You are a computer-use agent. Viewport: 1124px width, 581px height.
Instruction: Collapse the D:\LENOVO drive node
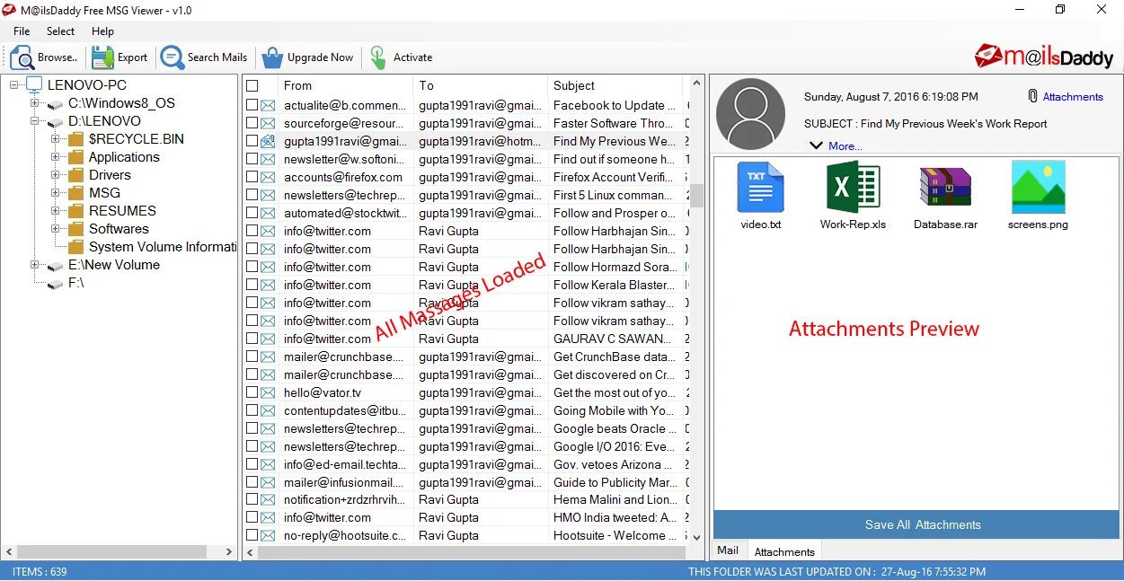click(35, 121)
